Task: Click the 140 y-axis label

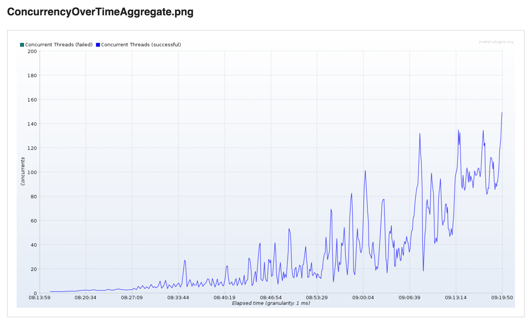Action: (x=32, y=124)
